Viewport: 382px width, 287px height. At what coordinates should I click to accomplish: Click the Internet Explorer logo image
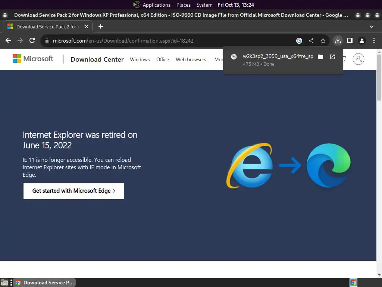pos(250,166)
